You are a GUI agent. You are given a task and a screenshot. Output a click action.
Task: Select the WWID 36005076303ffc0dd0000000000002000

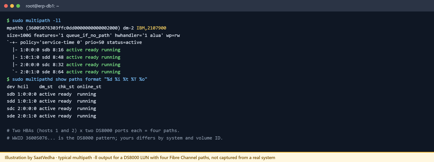point(73,28)
